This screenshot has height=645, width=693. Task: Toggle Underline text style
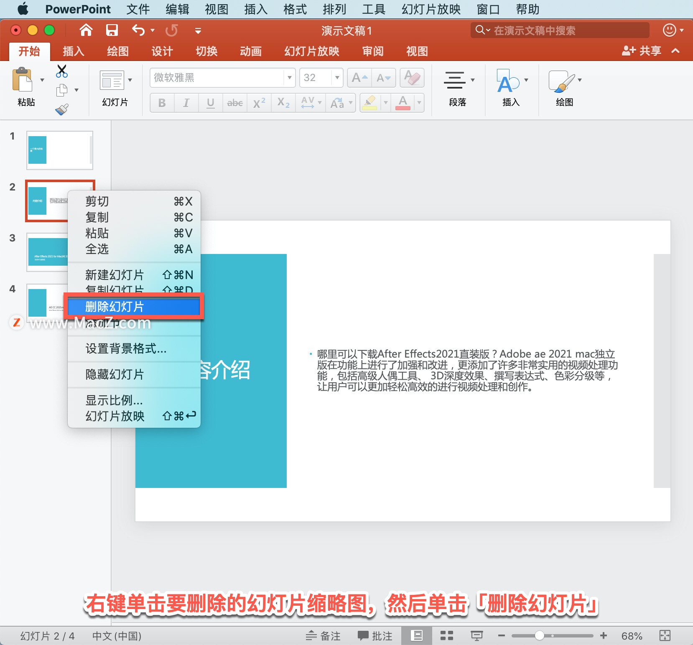(x=210, y=103)
